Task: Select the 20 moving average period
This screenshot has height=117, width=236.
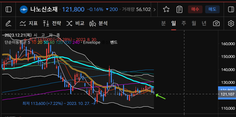Action: click(x=40, y=42)
